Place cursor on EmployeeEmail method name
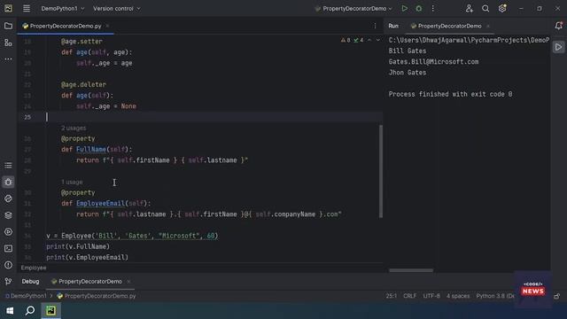The height and width of the screenshot is (319, 567). pyautogui.click(x=100, y=203)
